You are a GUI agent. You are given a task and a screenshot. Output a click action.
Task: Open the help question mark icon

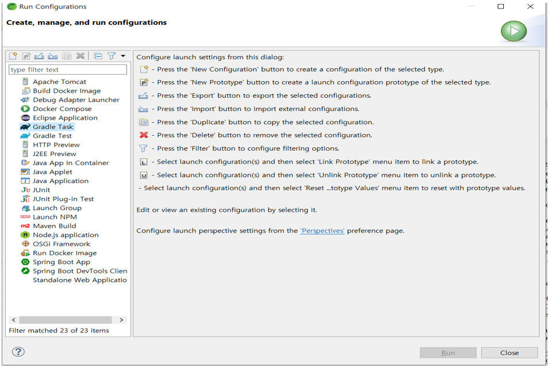[x=18, y=352]
